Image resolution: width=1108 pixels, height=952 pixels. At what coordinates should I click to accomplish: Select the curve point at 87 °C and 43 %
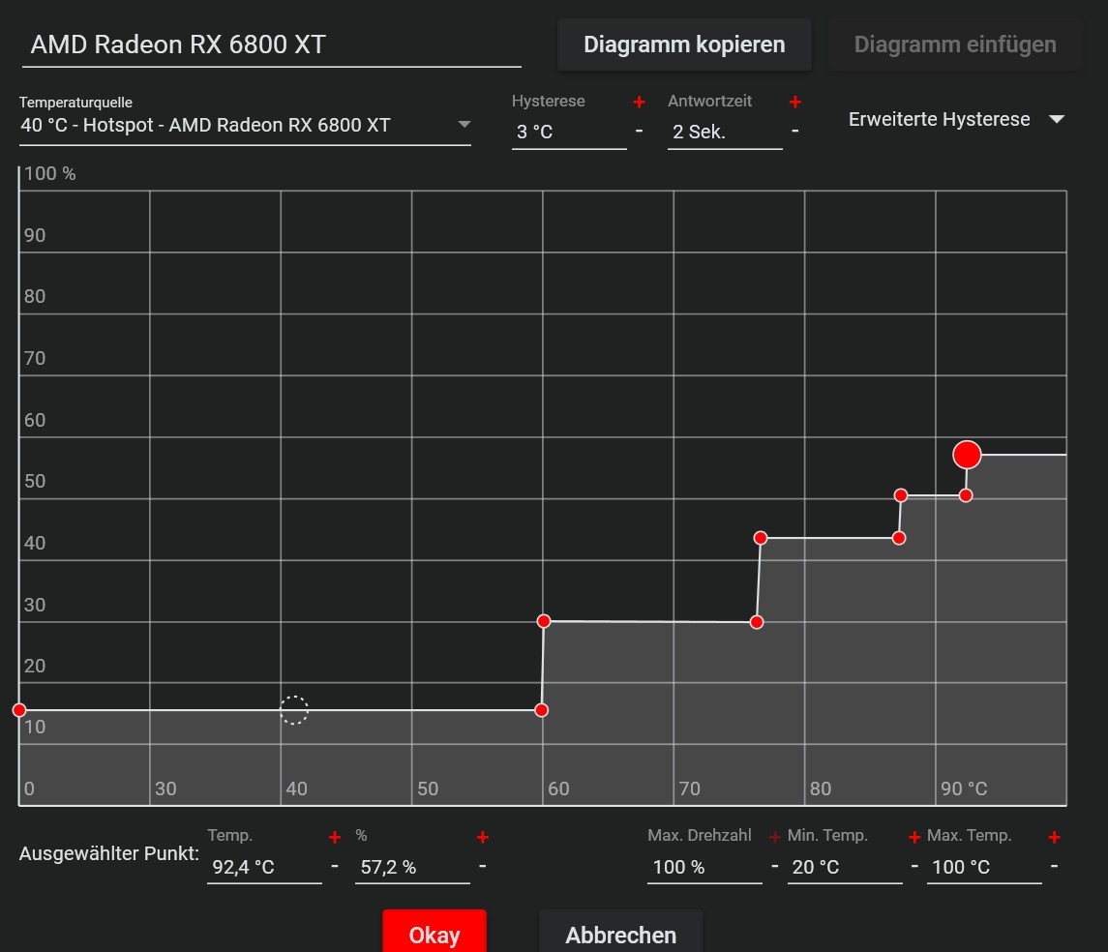coord(899,538)
